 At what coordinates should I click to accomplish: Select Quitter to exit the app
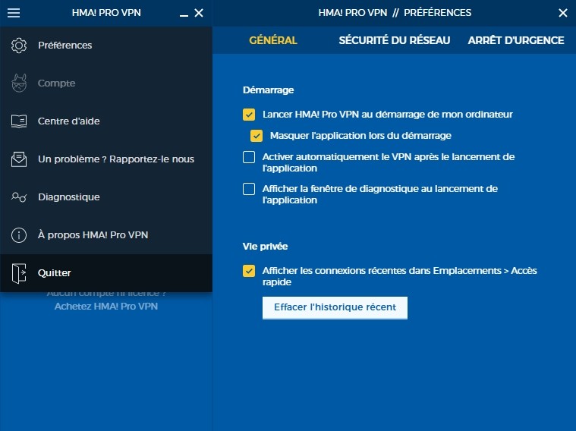click(106, 273)
